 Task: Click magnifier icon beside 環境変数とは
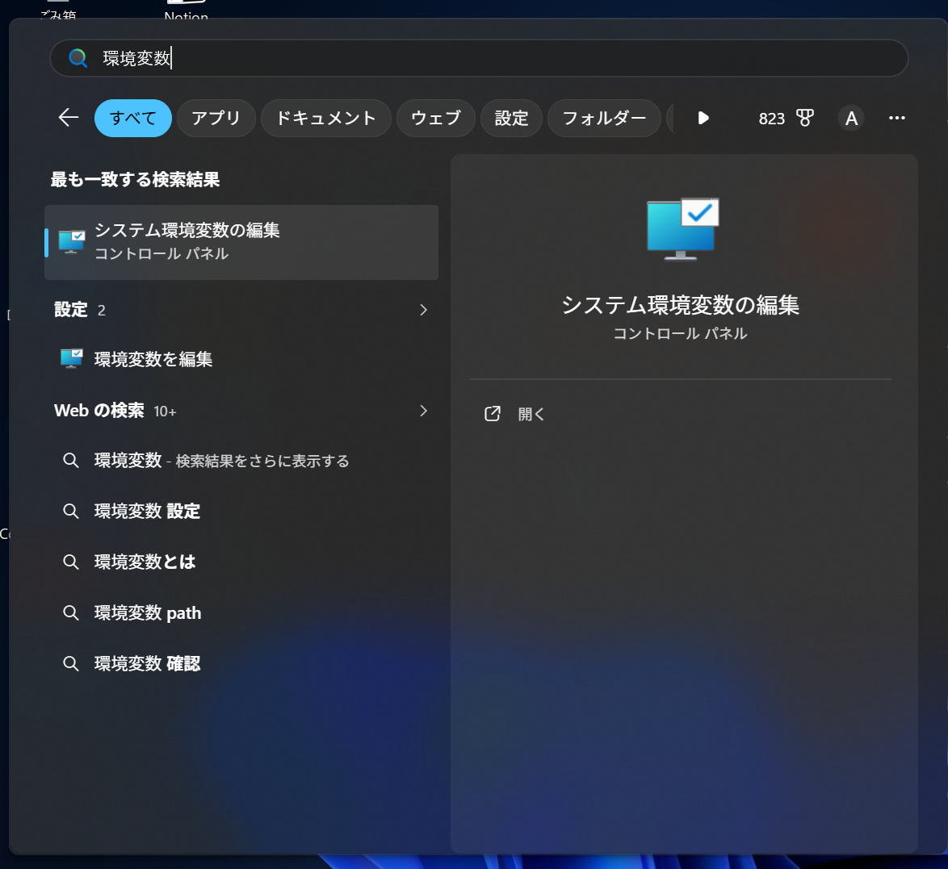tap(71, 562)
